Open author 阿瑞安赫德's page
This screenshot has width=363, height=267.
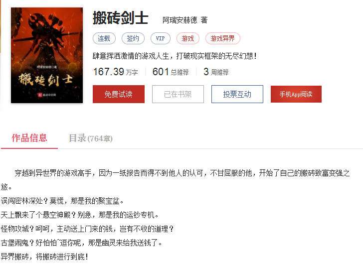180,20
